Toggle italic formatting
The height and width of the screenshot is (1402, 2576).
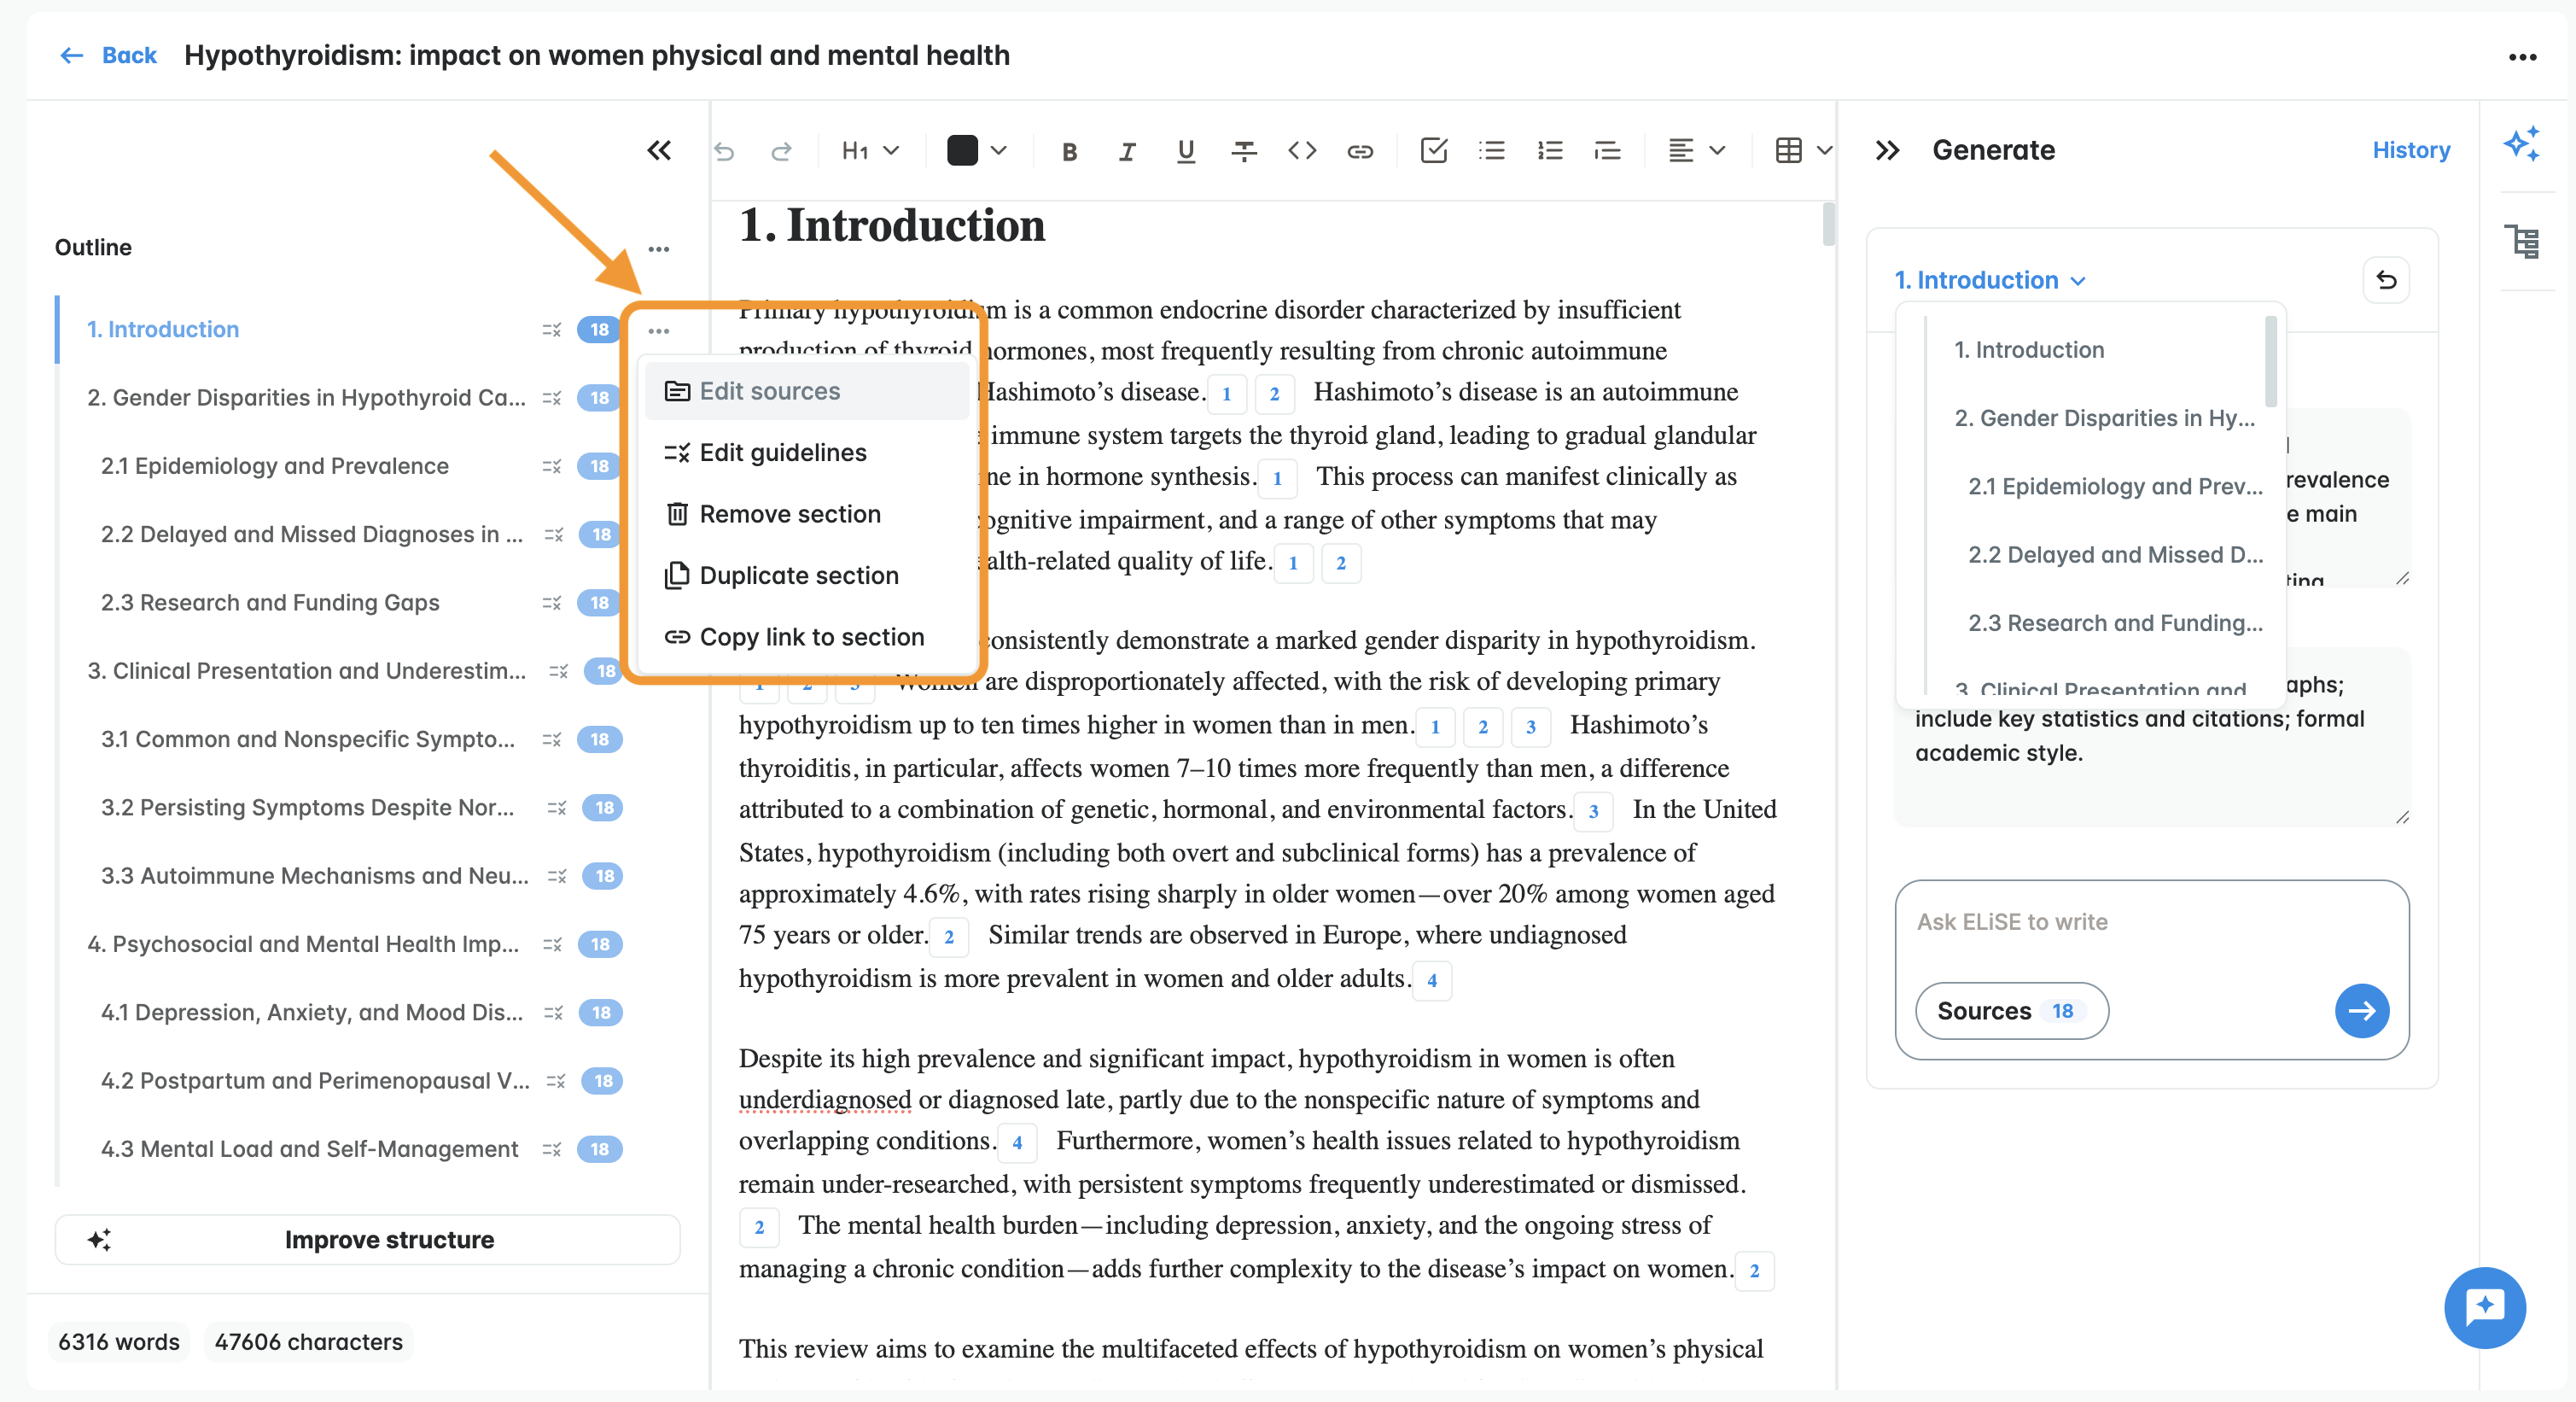(1127, 151)
